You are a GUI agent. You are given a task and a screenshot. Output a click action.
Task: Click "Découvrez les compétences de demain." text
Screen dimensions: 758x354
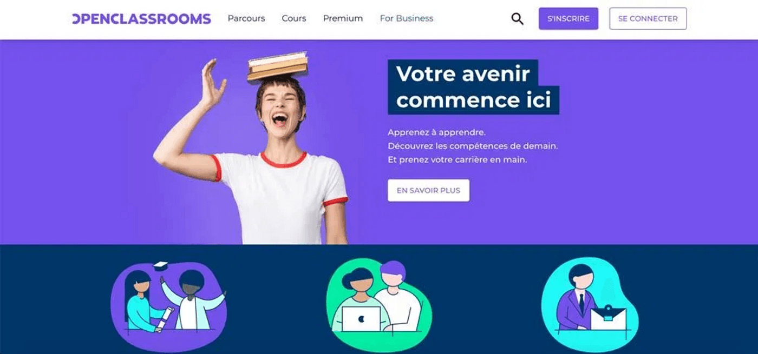473,146
